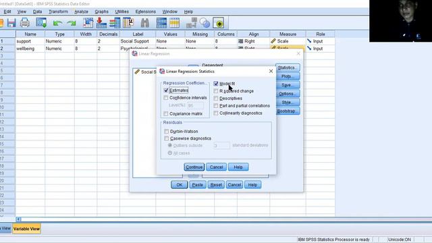Open the View menu
432x243 pixels.
22,11
